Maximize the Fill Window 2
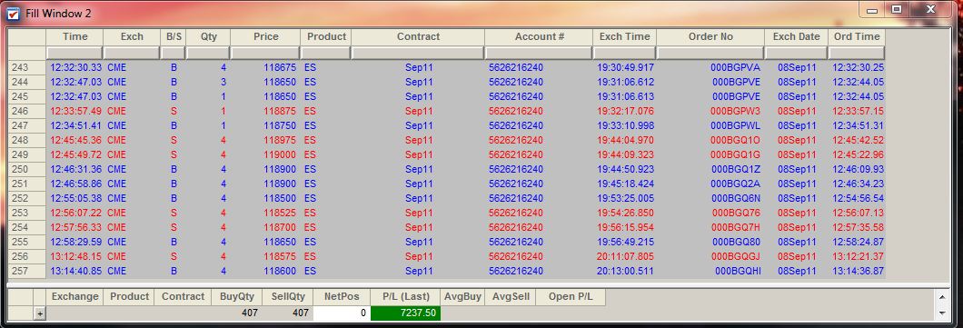 (x=897, y=9)
